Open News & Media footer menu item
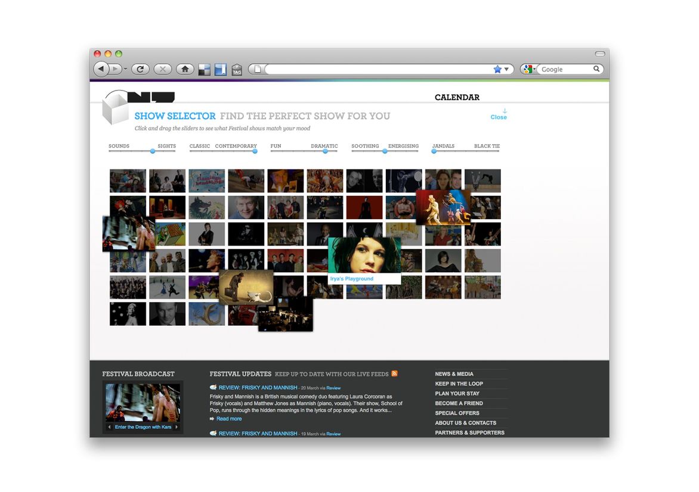699x492 pixels. coord(454,374)
